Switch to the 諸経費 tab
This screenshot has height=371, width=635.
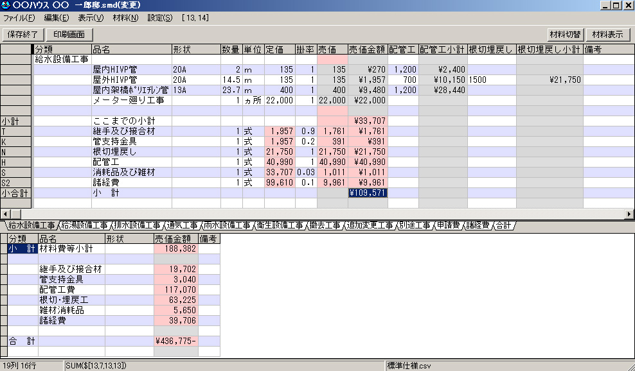pos(478,225)
